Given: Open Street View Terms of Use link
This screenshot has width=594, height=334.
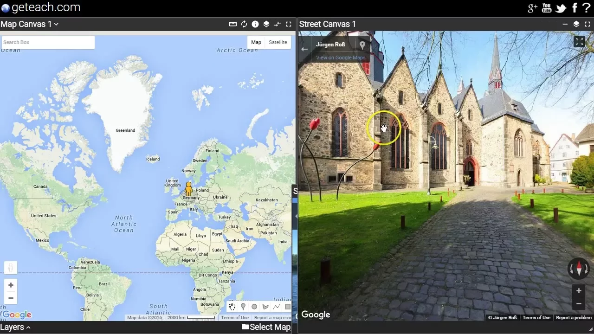Looking at the screenshot, I should (x=536, y=318).
